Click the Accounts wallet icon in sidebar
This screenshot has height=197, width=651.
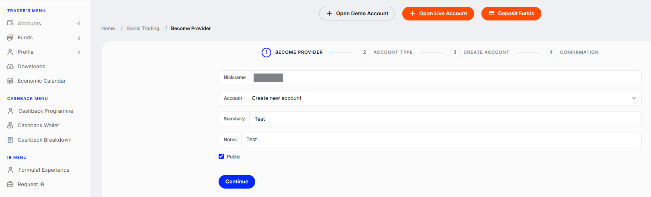10,23
